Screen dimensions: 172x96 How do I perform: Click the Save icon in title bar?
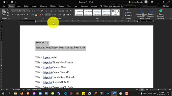pos(3,2)
